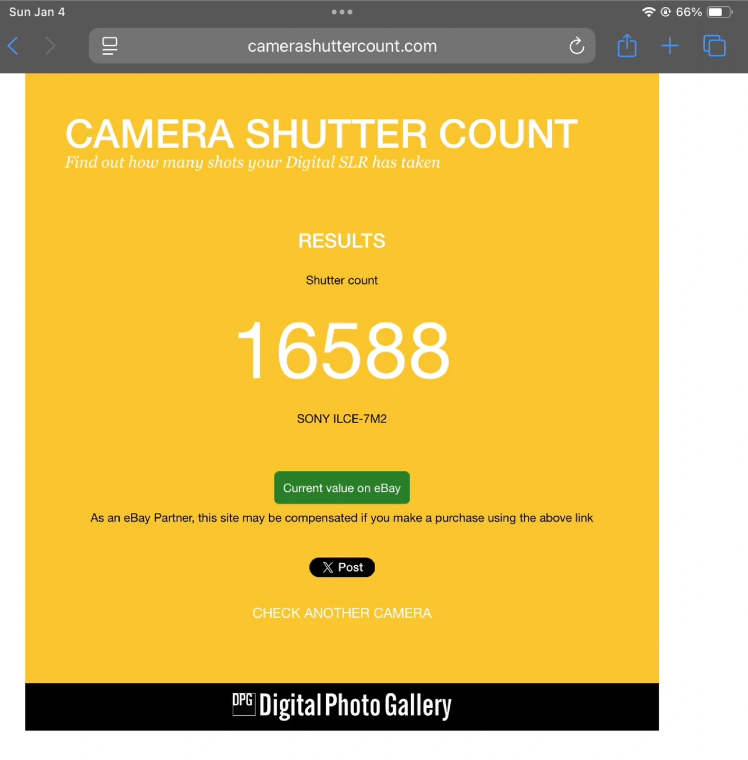Visit Digital Photo Gallery banner
The width and height of the screenshot is (748, 760).
click(x=342, y=707)
